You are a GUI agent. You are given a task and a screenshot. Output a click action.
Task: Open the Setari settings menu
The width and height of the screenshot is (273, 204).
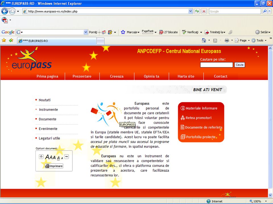click(263, 32)
